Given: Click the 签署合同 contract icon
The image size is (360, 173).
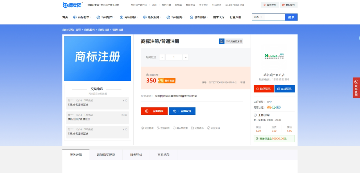Looking at the screenshot, I should pos(158,128).
